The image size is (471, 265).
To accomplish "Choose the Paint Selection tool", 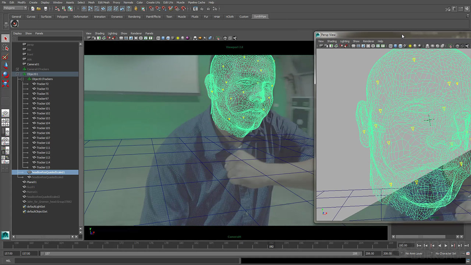I will (5, 57).
